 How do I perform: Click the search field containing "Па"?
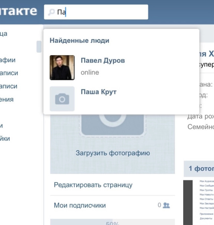point(96,12)
